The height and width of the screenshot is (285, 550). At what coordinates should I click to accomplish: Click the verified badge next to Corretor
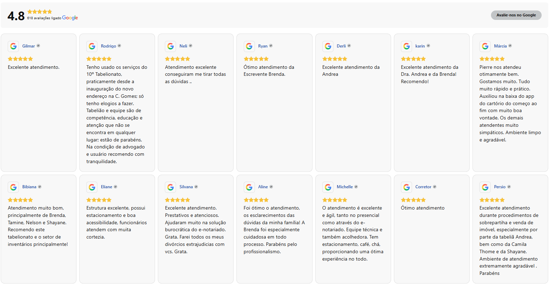pyautogui.click(x=435, y=187)
